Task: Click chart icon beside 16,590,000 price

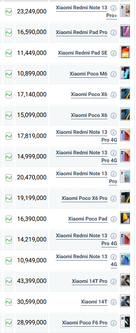Action: point(9,33)
